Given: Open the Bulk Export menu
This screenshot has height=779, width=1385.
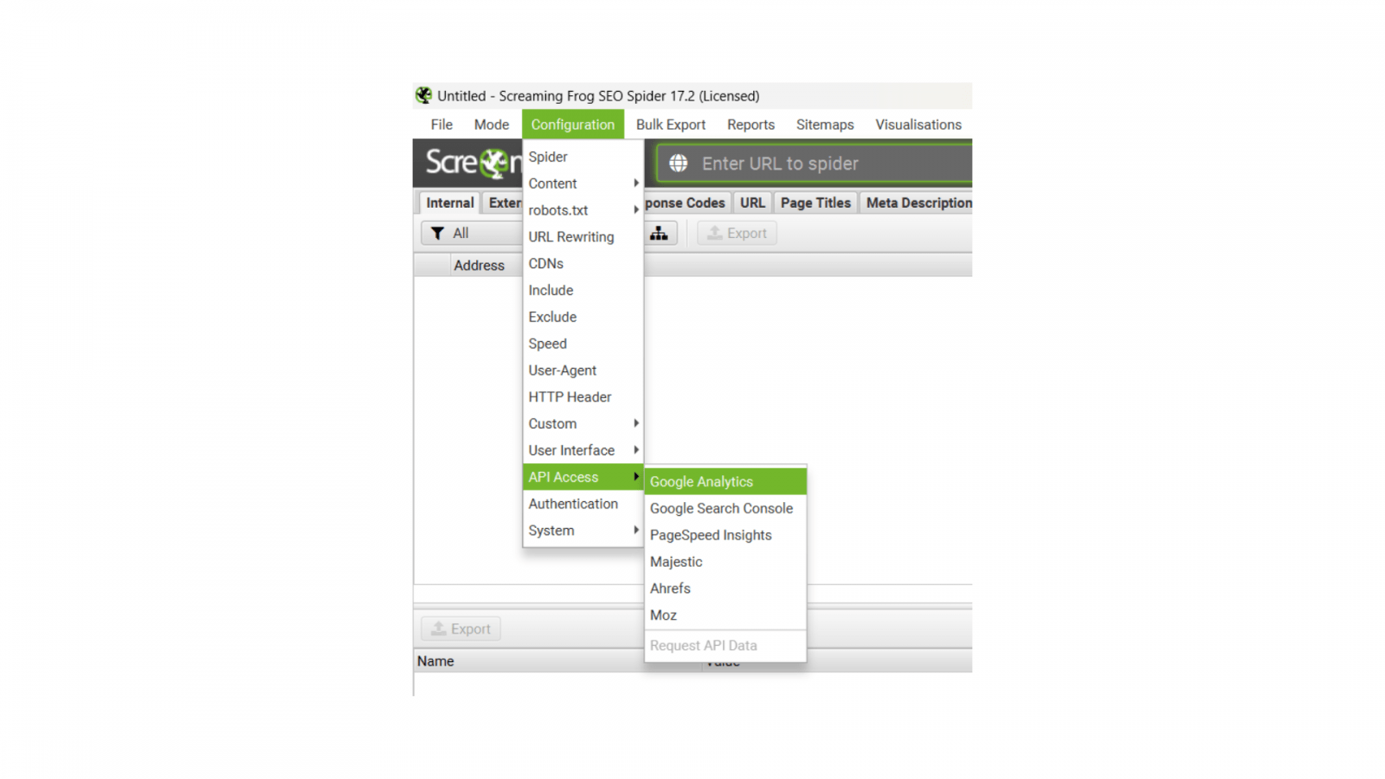Looking at the screenshot, I should [x=671, y=125].
